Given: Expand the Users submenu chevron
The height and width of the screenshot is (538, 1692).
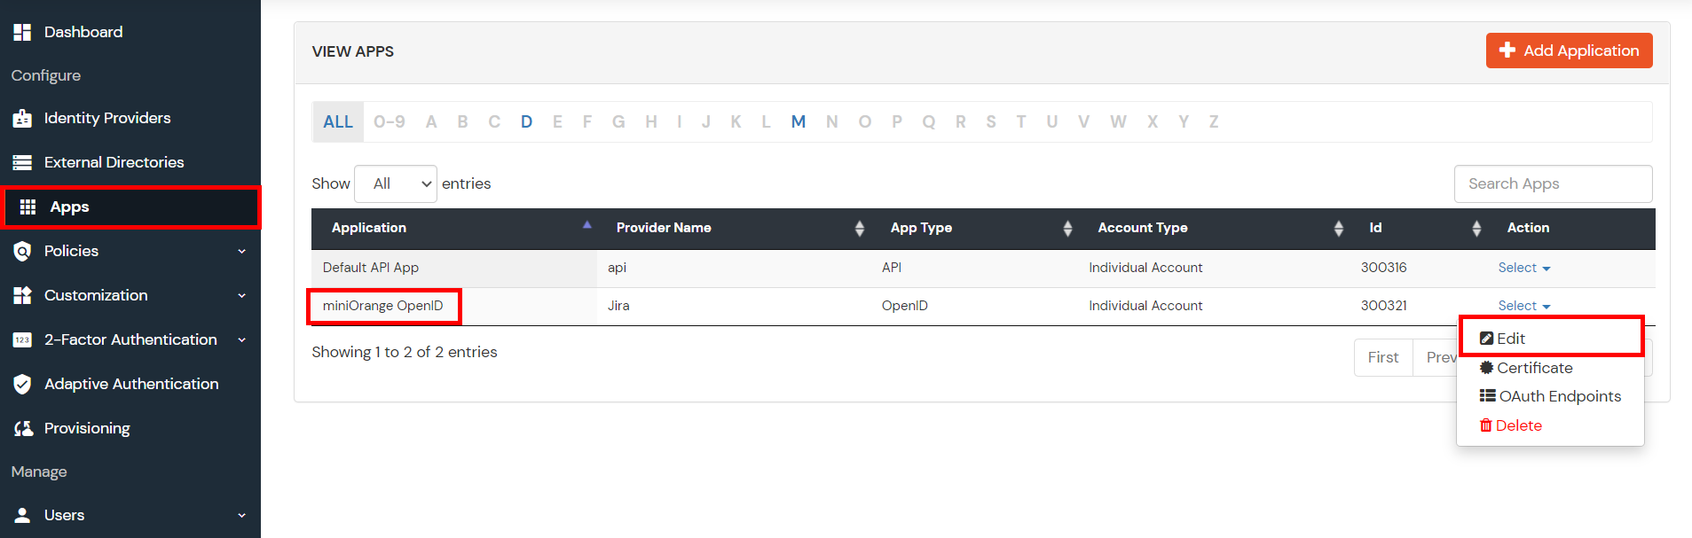Looking at the screenshot, I should pyautogui.click(x=241, y=516).
